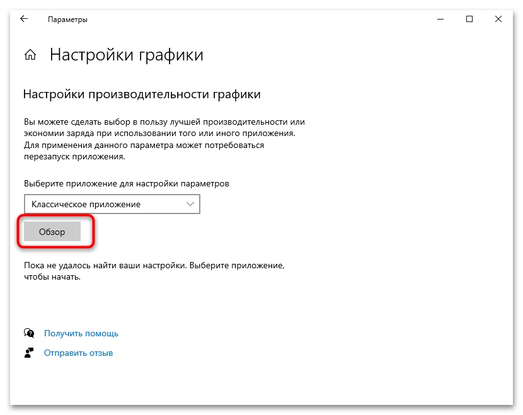Expand the app selection combo box
Screen dimensions: 523x415
click(x=112, y=204)
